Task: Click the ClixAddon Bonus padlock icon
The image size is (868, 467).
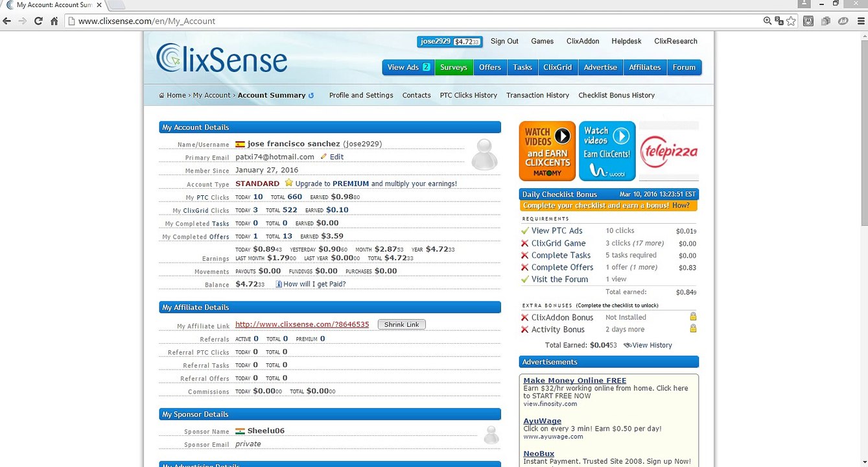Action: (693, 317)
